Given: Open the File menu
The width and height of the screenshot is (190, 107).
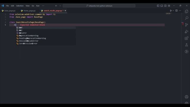Looking at the screenshot, I should tap(7, 6).
